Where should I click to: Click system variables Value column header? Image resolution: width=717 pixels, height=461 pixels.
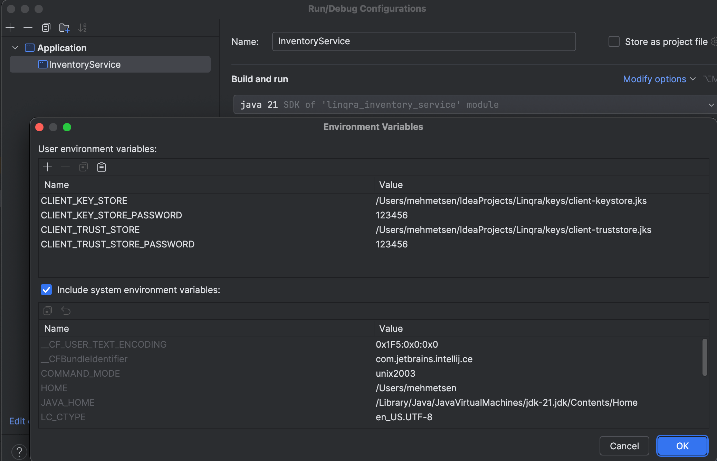click(541, 328)
